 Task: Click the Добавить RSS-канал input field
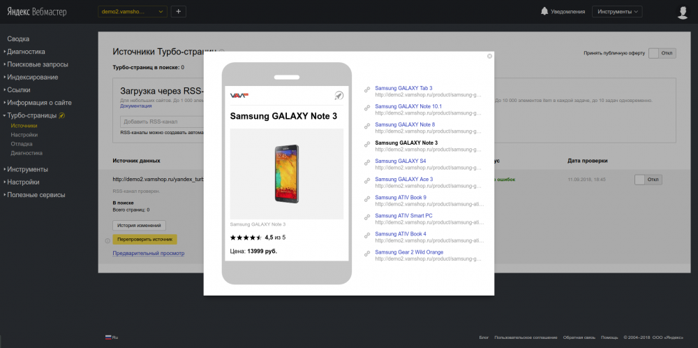pos(162,122)
